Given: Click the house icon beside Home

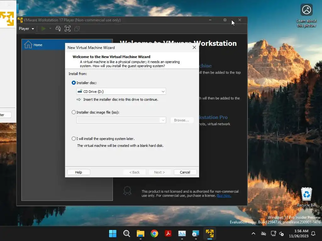Looking at the screenshot, I should pyautogui.click(x=28, y=45).
